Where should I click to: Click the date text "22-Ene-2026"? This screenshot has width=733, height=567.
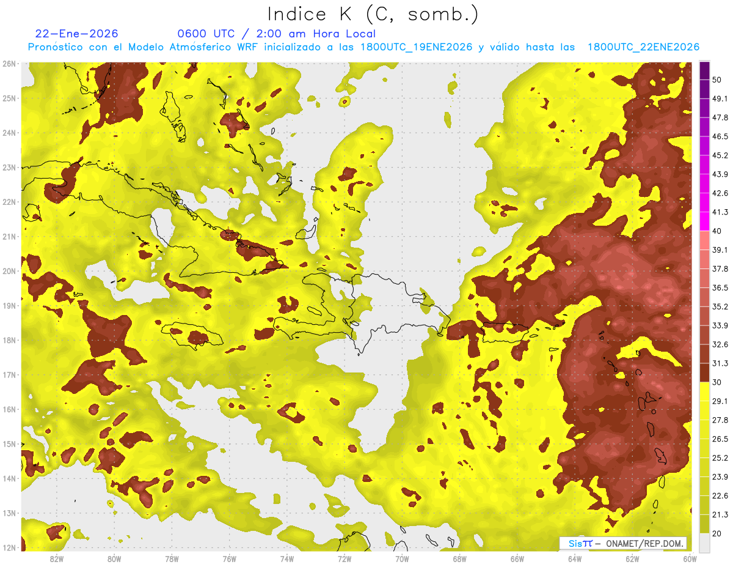click(x=77, y=34)
